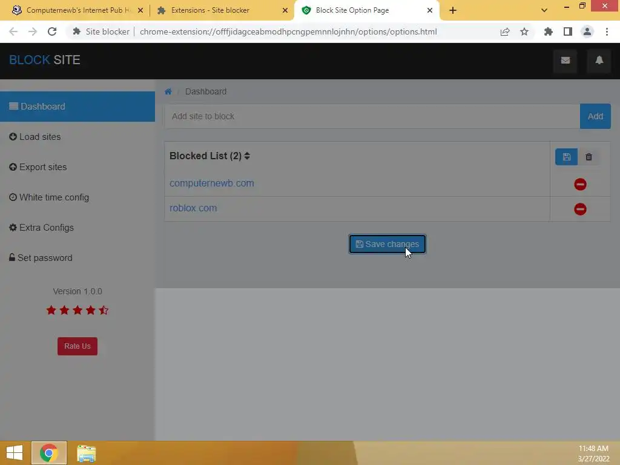
Task: Sort the Blocked List using the arrows
Action: pyautogui.click(x=247, y=156)
